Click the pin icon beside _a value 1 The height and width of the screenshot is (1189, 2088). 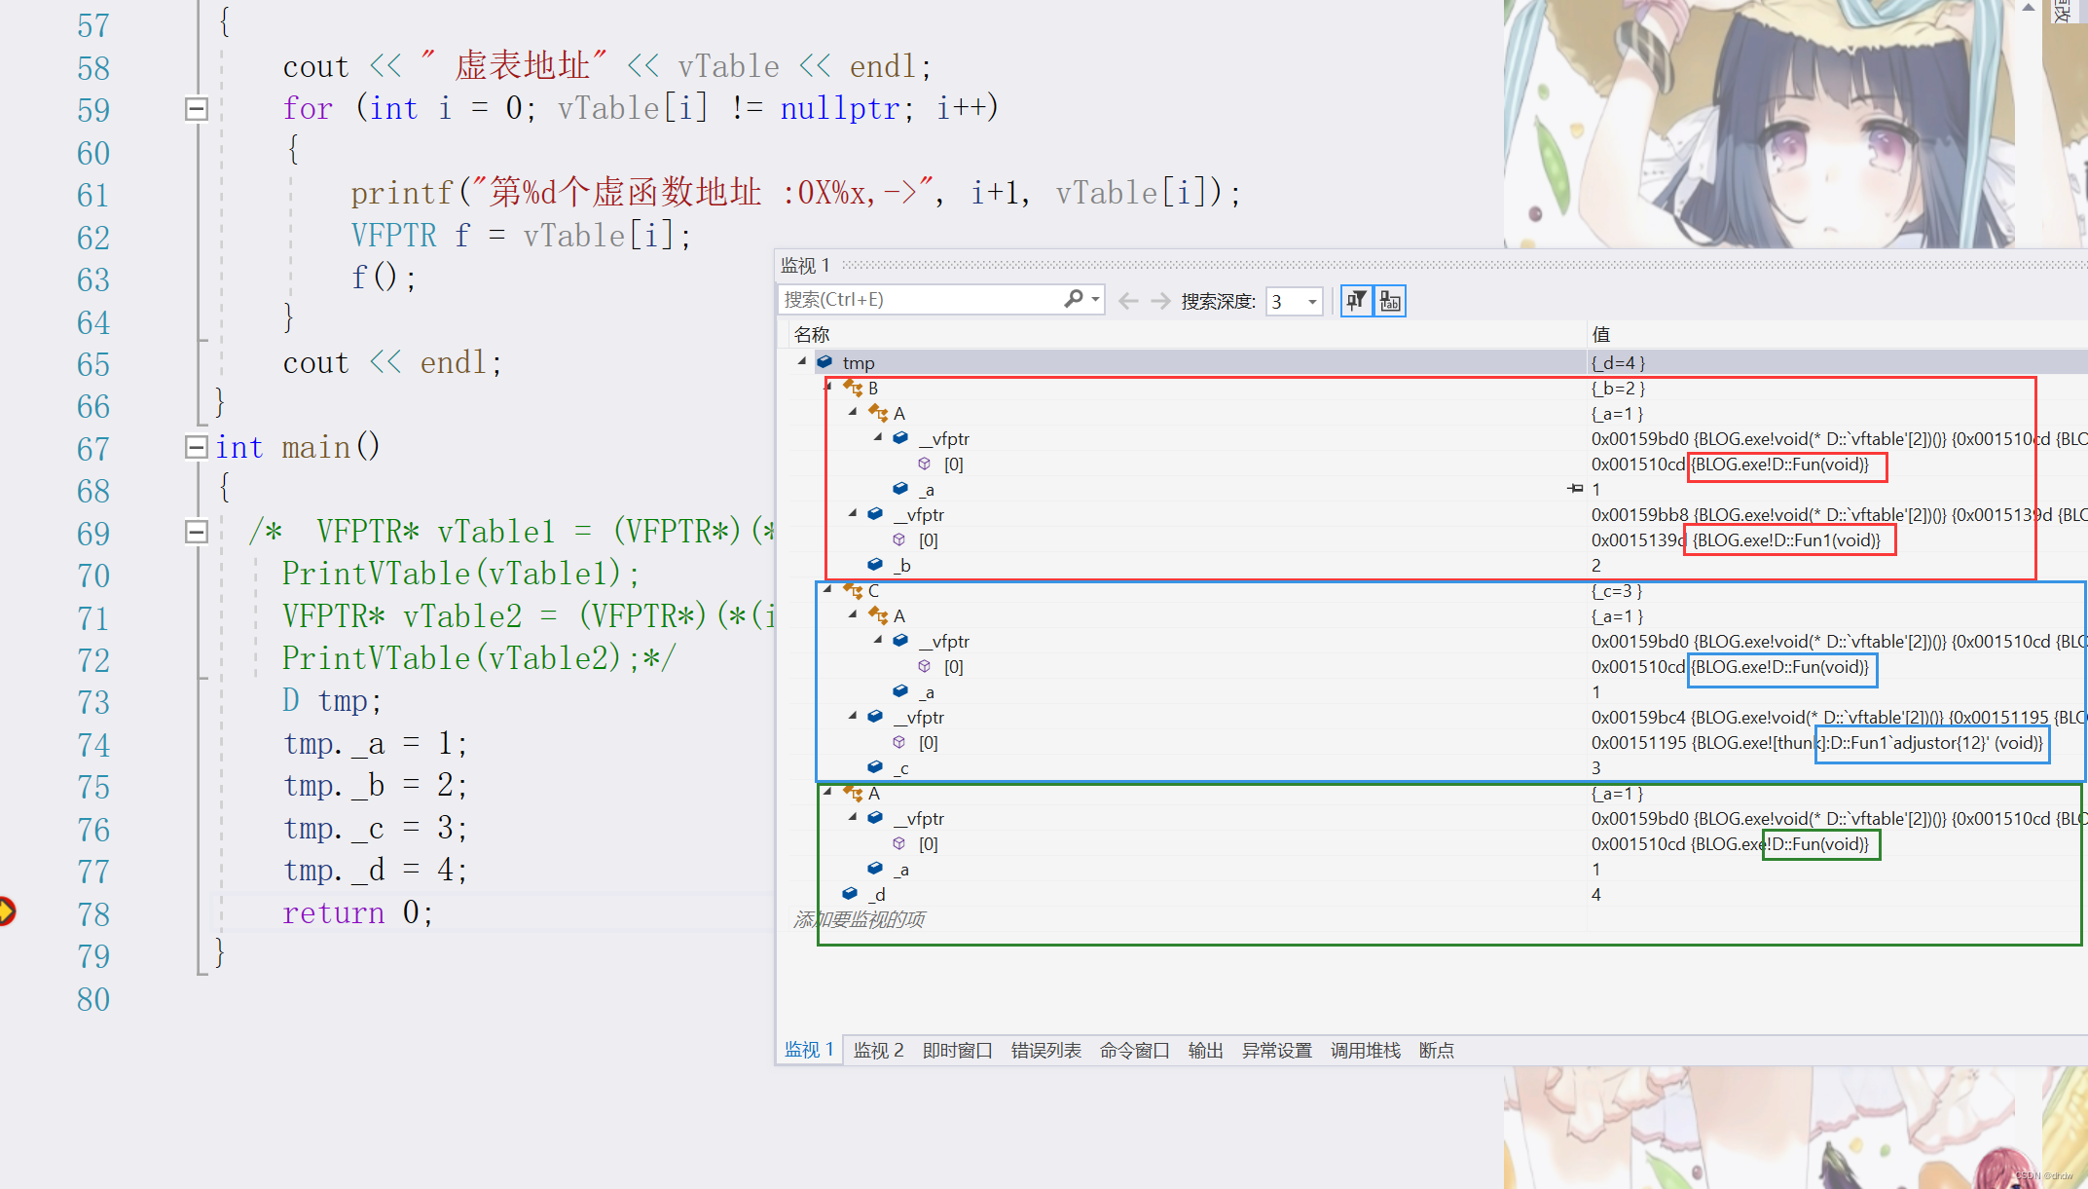tap(1575, 489)
